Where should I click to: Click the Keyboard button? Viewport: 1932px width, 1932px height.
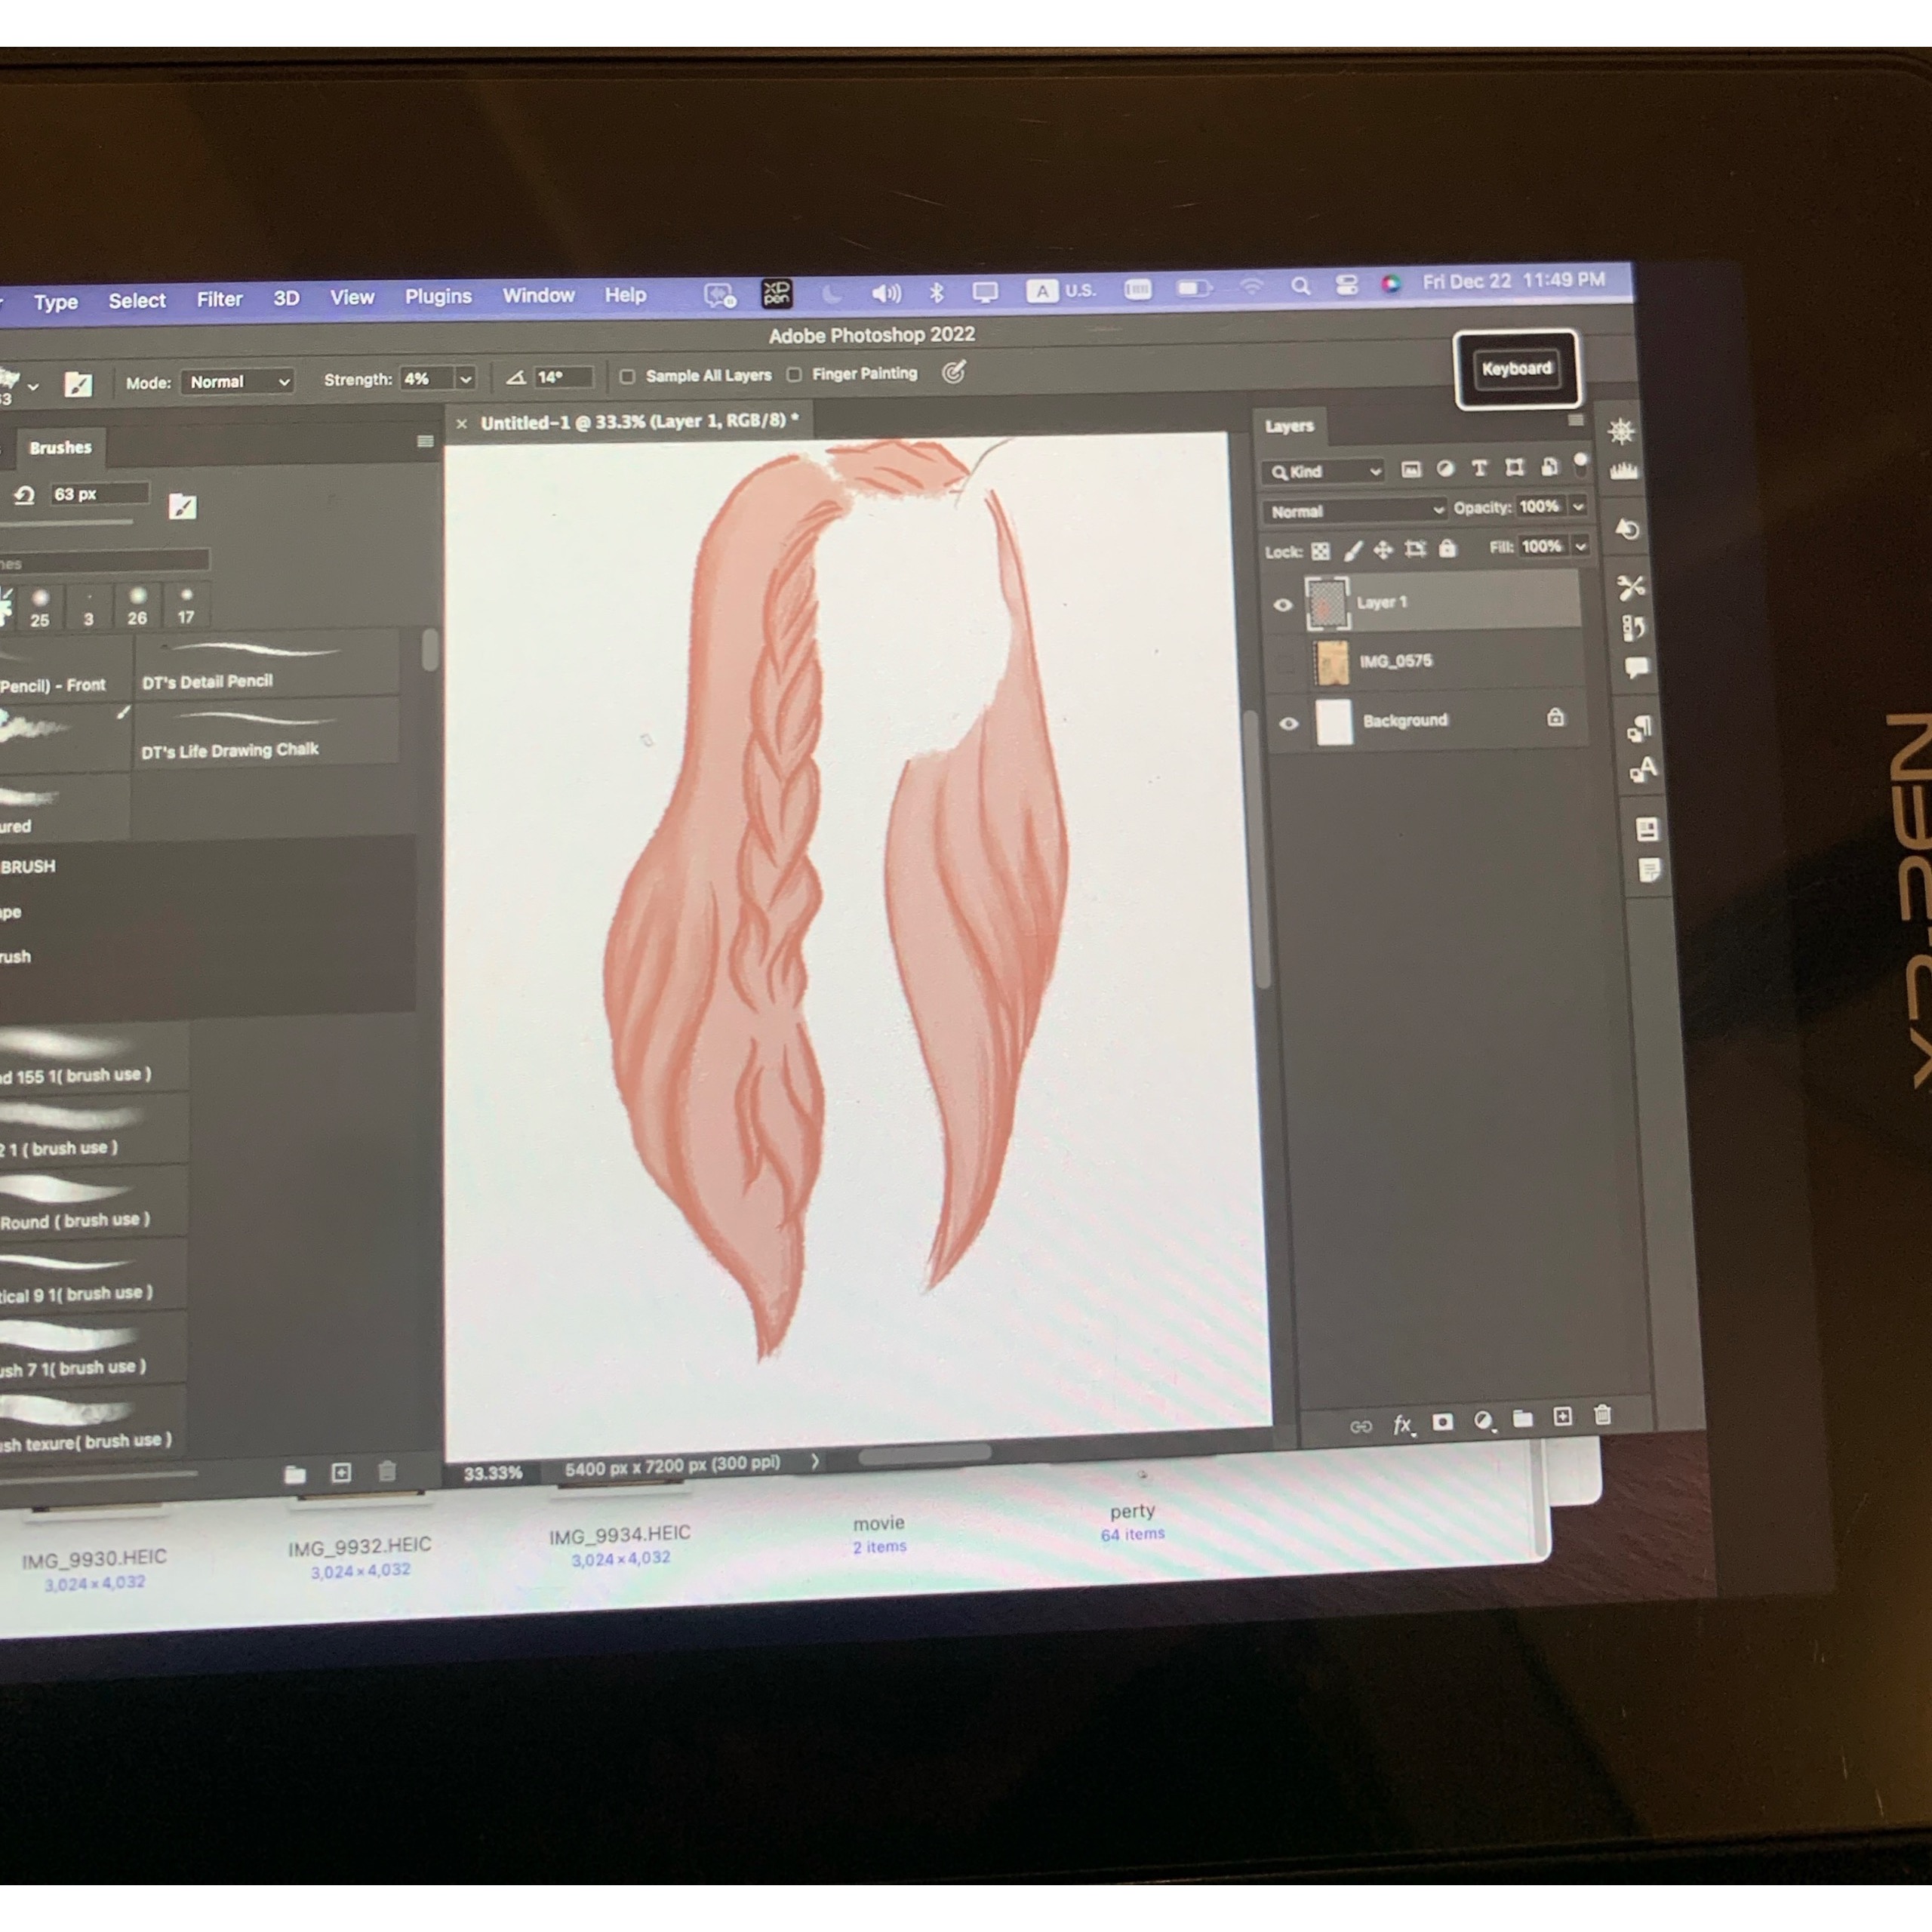tap(1516, 369)
